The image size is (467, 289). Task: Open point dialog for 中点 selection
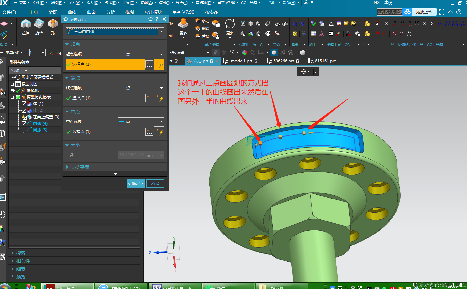click(149, 132)
